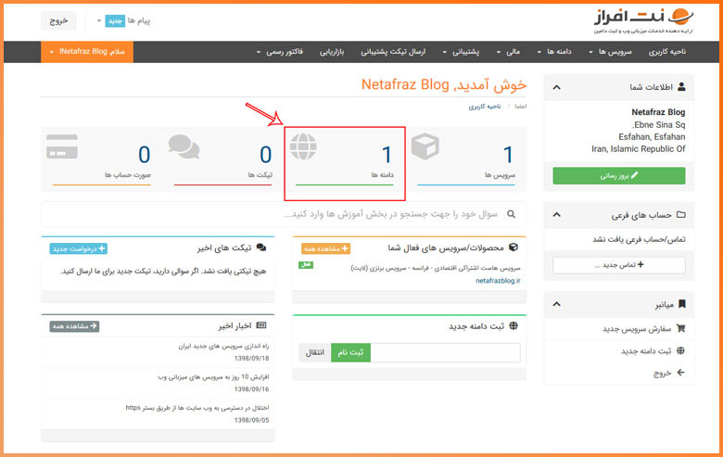The width and height of the screenshot is (723, 457).
Task: Open news اختلال در دسترسی https
Action: pyautogui.click(x=197, y=408)
